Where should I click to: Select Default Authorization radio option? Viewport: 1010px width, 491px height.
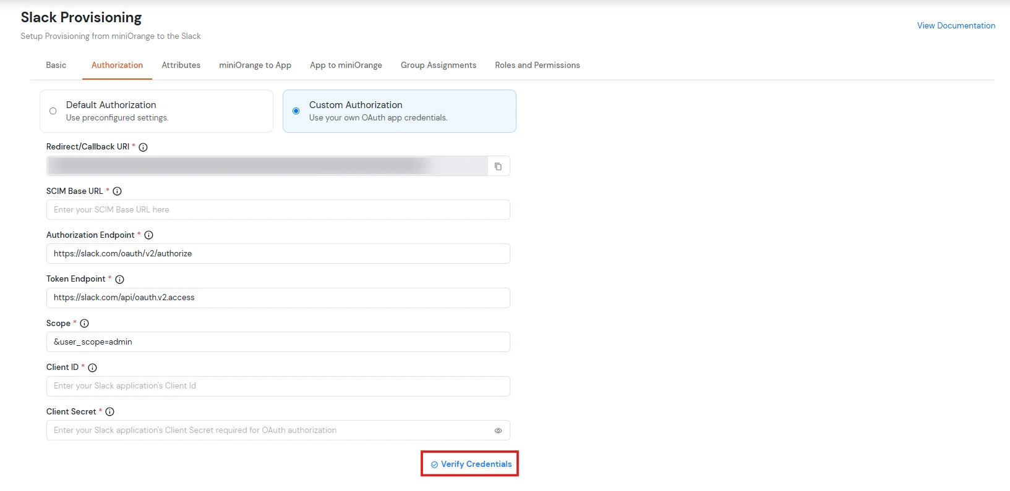(x=53, y=111)
